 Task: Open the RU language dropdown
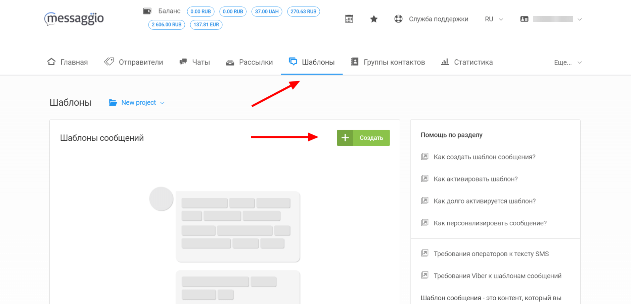click(494, 19)
